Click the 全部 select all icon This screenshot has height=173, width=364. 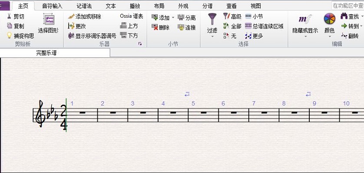(226, 26)
